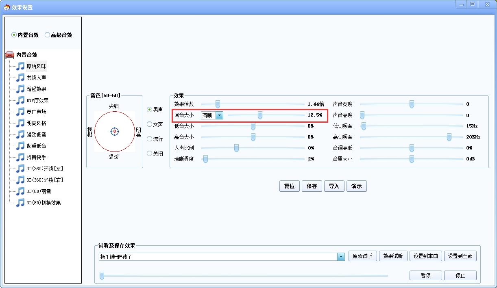Click the playback progress bar at bottom
Viewport: 497px width, 288px height.
[x=244, y=276]
